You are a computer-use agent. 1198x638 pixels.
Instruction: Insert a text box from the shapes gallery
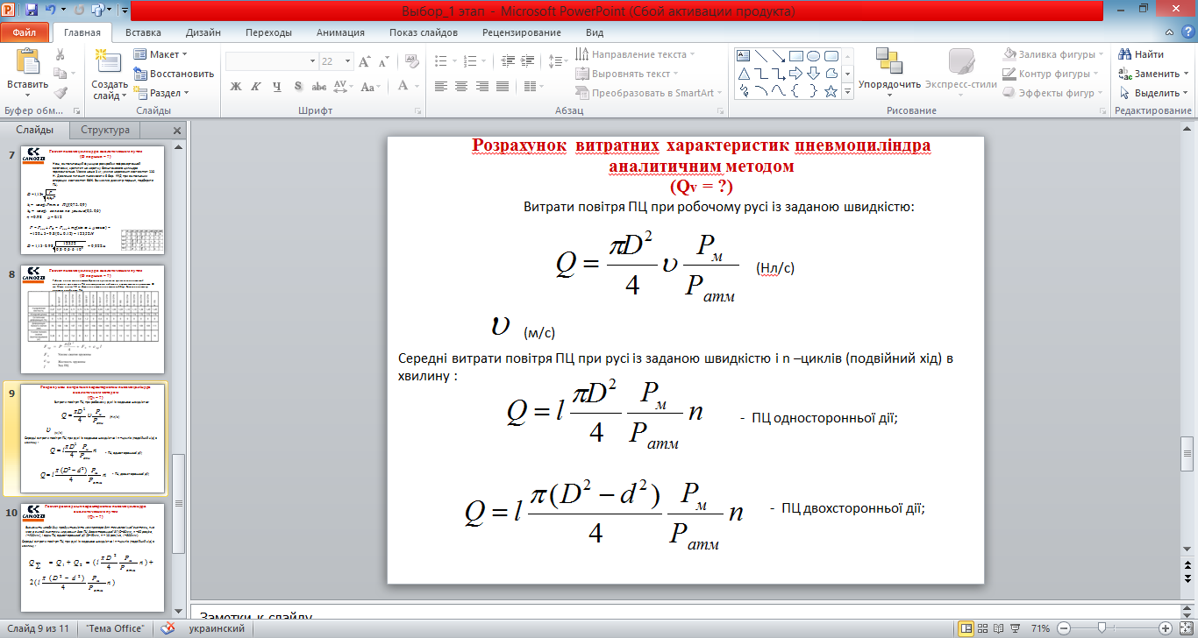tap(744, 56)
